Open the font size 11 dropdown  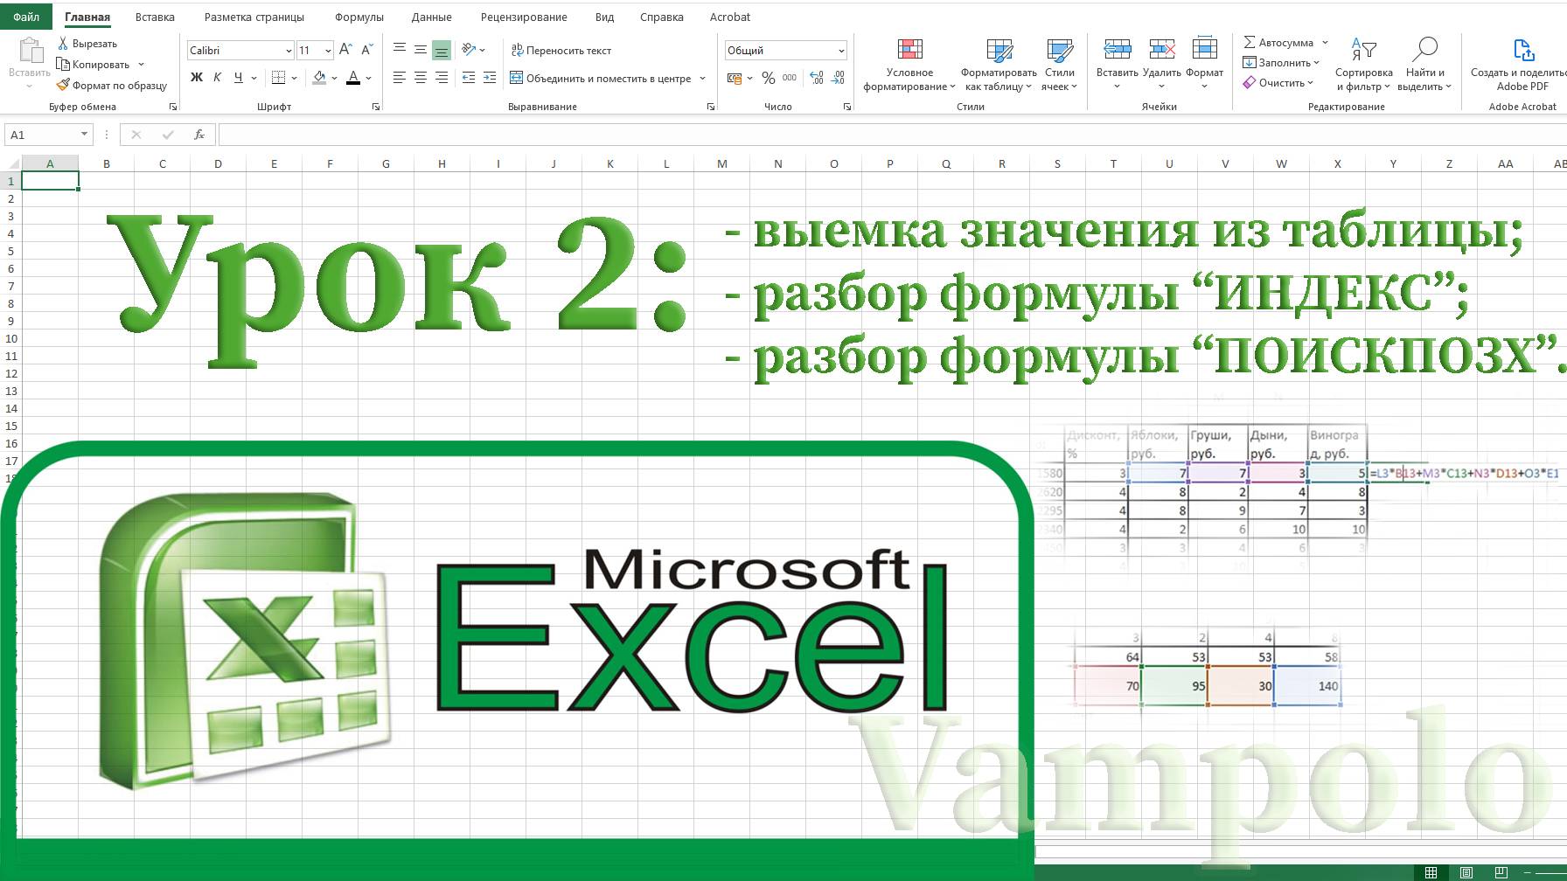tap(328, 51)
